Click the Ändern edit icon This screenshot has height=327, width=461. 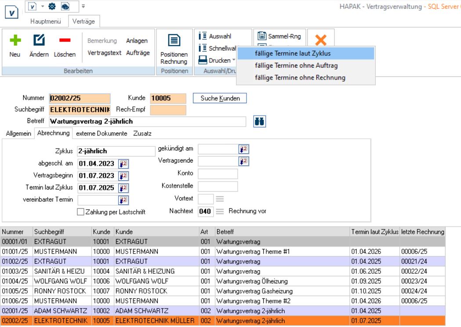click(39, 40)
